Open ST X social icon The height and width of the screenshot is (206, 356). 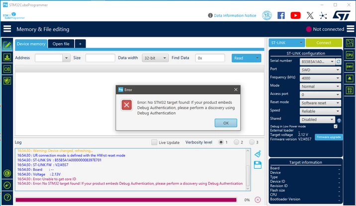pyautogui.click(x=310, y=15)
